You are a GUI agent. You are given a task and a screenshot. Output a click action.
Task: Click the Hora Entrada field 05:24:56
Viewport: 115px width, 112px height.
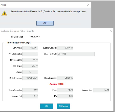(65, 78)
